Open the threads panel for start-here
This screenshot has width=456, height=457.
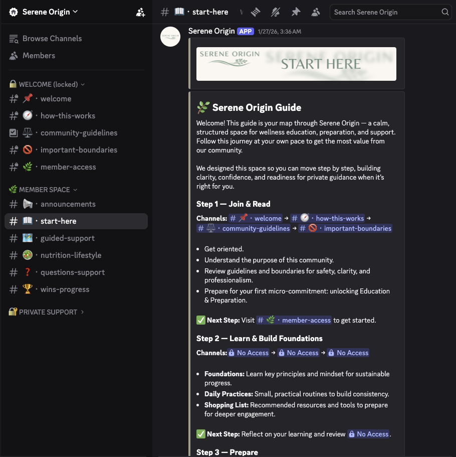(x=256, y=12)
